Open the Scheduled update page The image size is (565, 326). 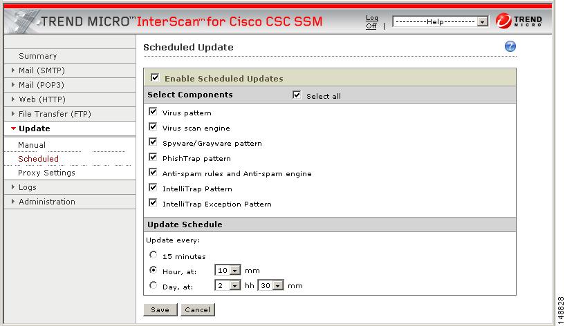(x=38, y=159)
